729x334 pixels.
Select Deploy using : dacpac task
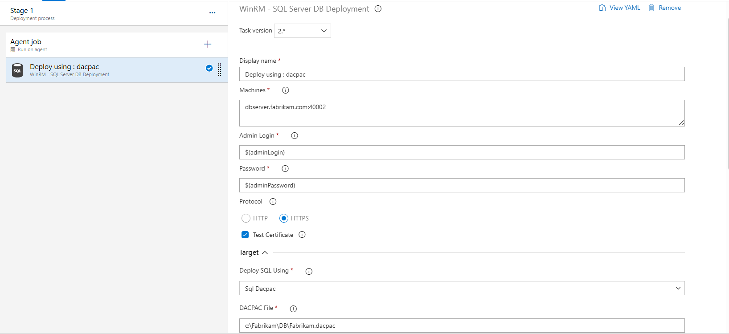[x=117, y=70]
